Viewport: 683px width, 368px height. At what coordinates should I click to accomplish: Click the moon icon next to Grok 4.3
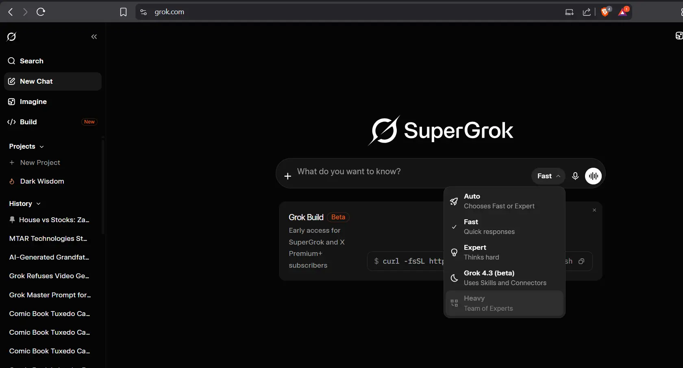click(x=454, y=278)
